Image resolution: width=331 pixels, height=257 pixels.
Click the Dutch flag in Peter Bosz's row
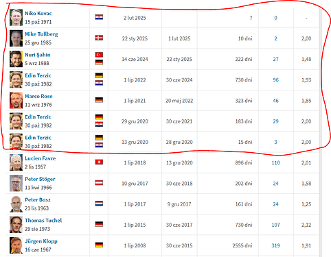point(99,204)
